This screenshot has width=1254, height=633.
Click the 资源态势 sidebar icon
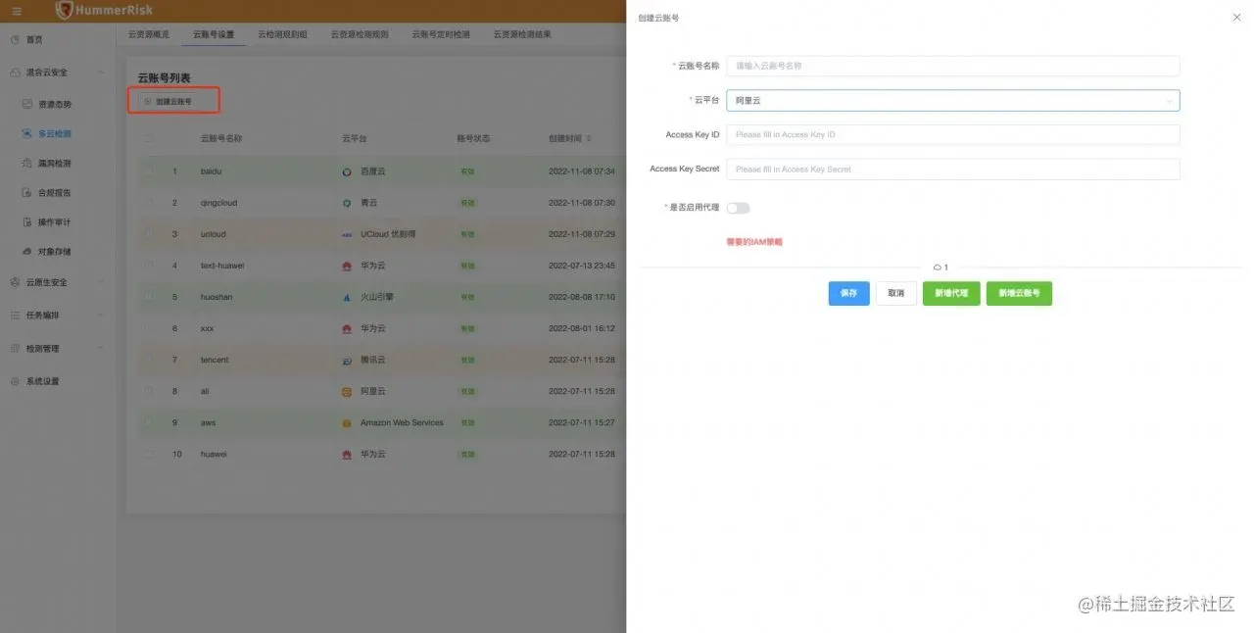[x=27, y=104]
